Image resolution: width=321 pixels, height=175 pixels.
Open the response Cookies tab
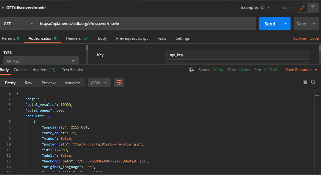click(20, 70)
